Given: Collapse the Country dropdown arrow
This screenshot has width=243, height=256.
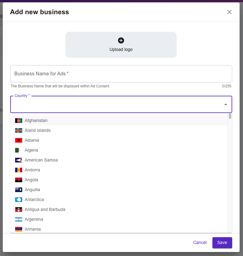Looking at the screenshot, I should (226, 104).
